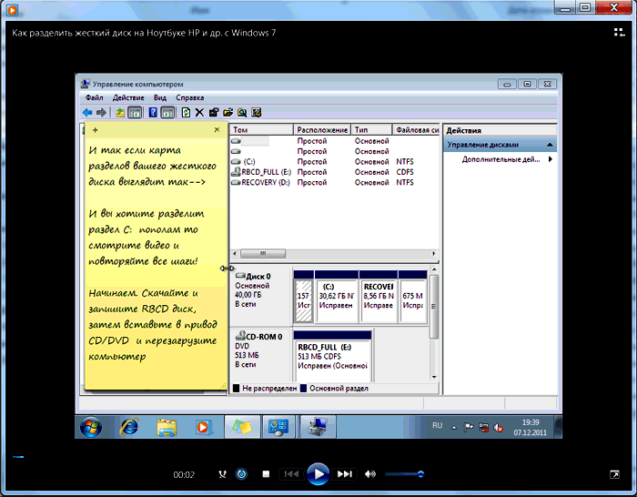Screen dimensions: 637x497
Task: Click the Start button orb
Action: point(91,426)
